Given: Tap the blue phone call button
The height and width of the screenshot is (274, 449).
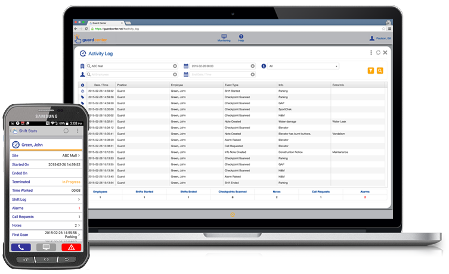Looking at the screenshot, I should click(x=21, y=247).
